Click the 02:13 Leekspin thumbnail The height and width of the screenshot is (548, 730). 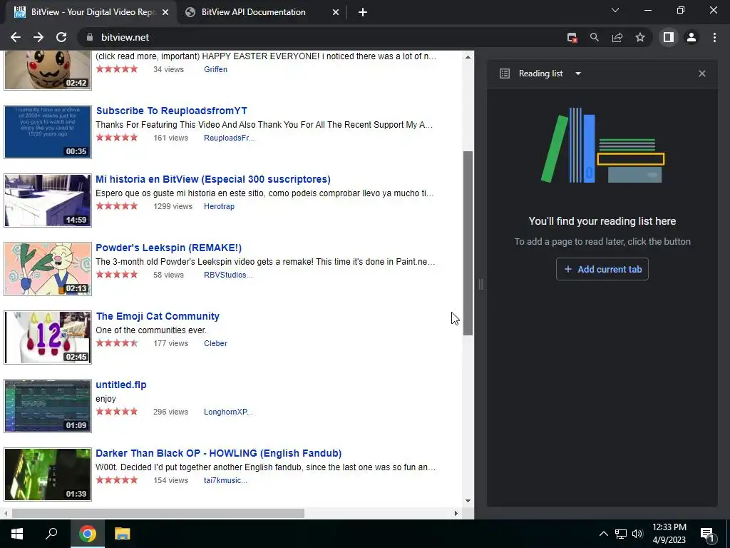(48, 269)
